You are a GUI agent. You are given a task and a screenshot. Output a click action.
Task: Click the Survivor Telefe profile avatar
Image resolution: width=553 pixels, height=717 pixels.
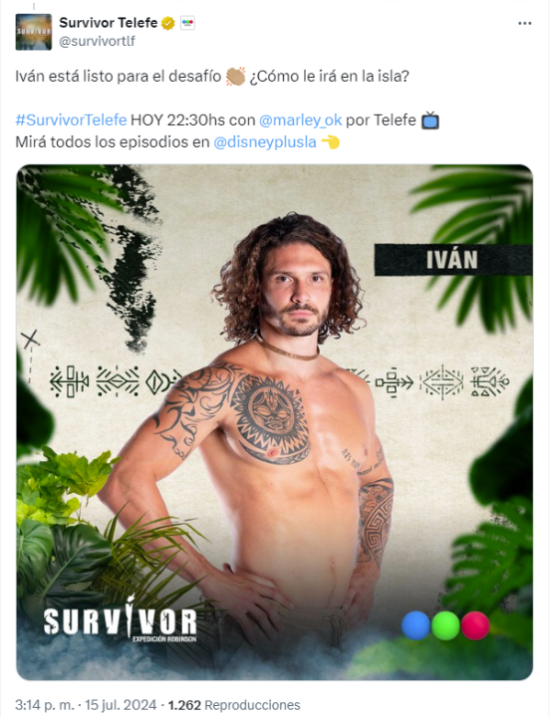(x=34, y=32)
